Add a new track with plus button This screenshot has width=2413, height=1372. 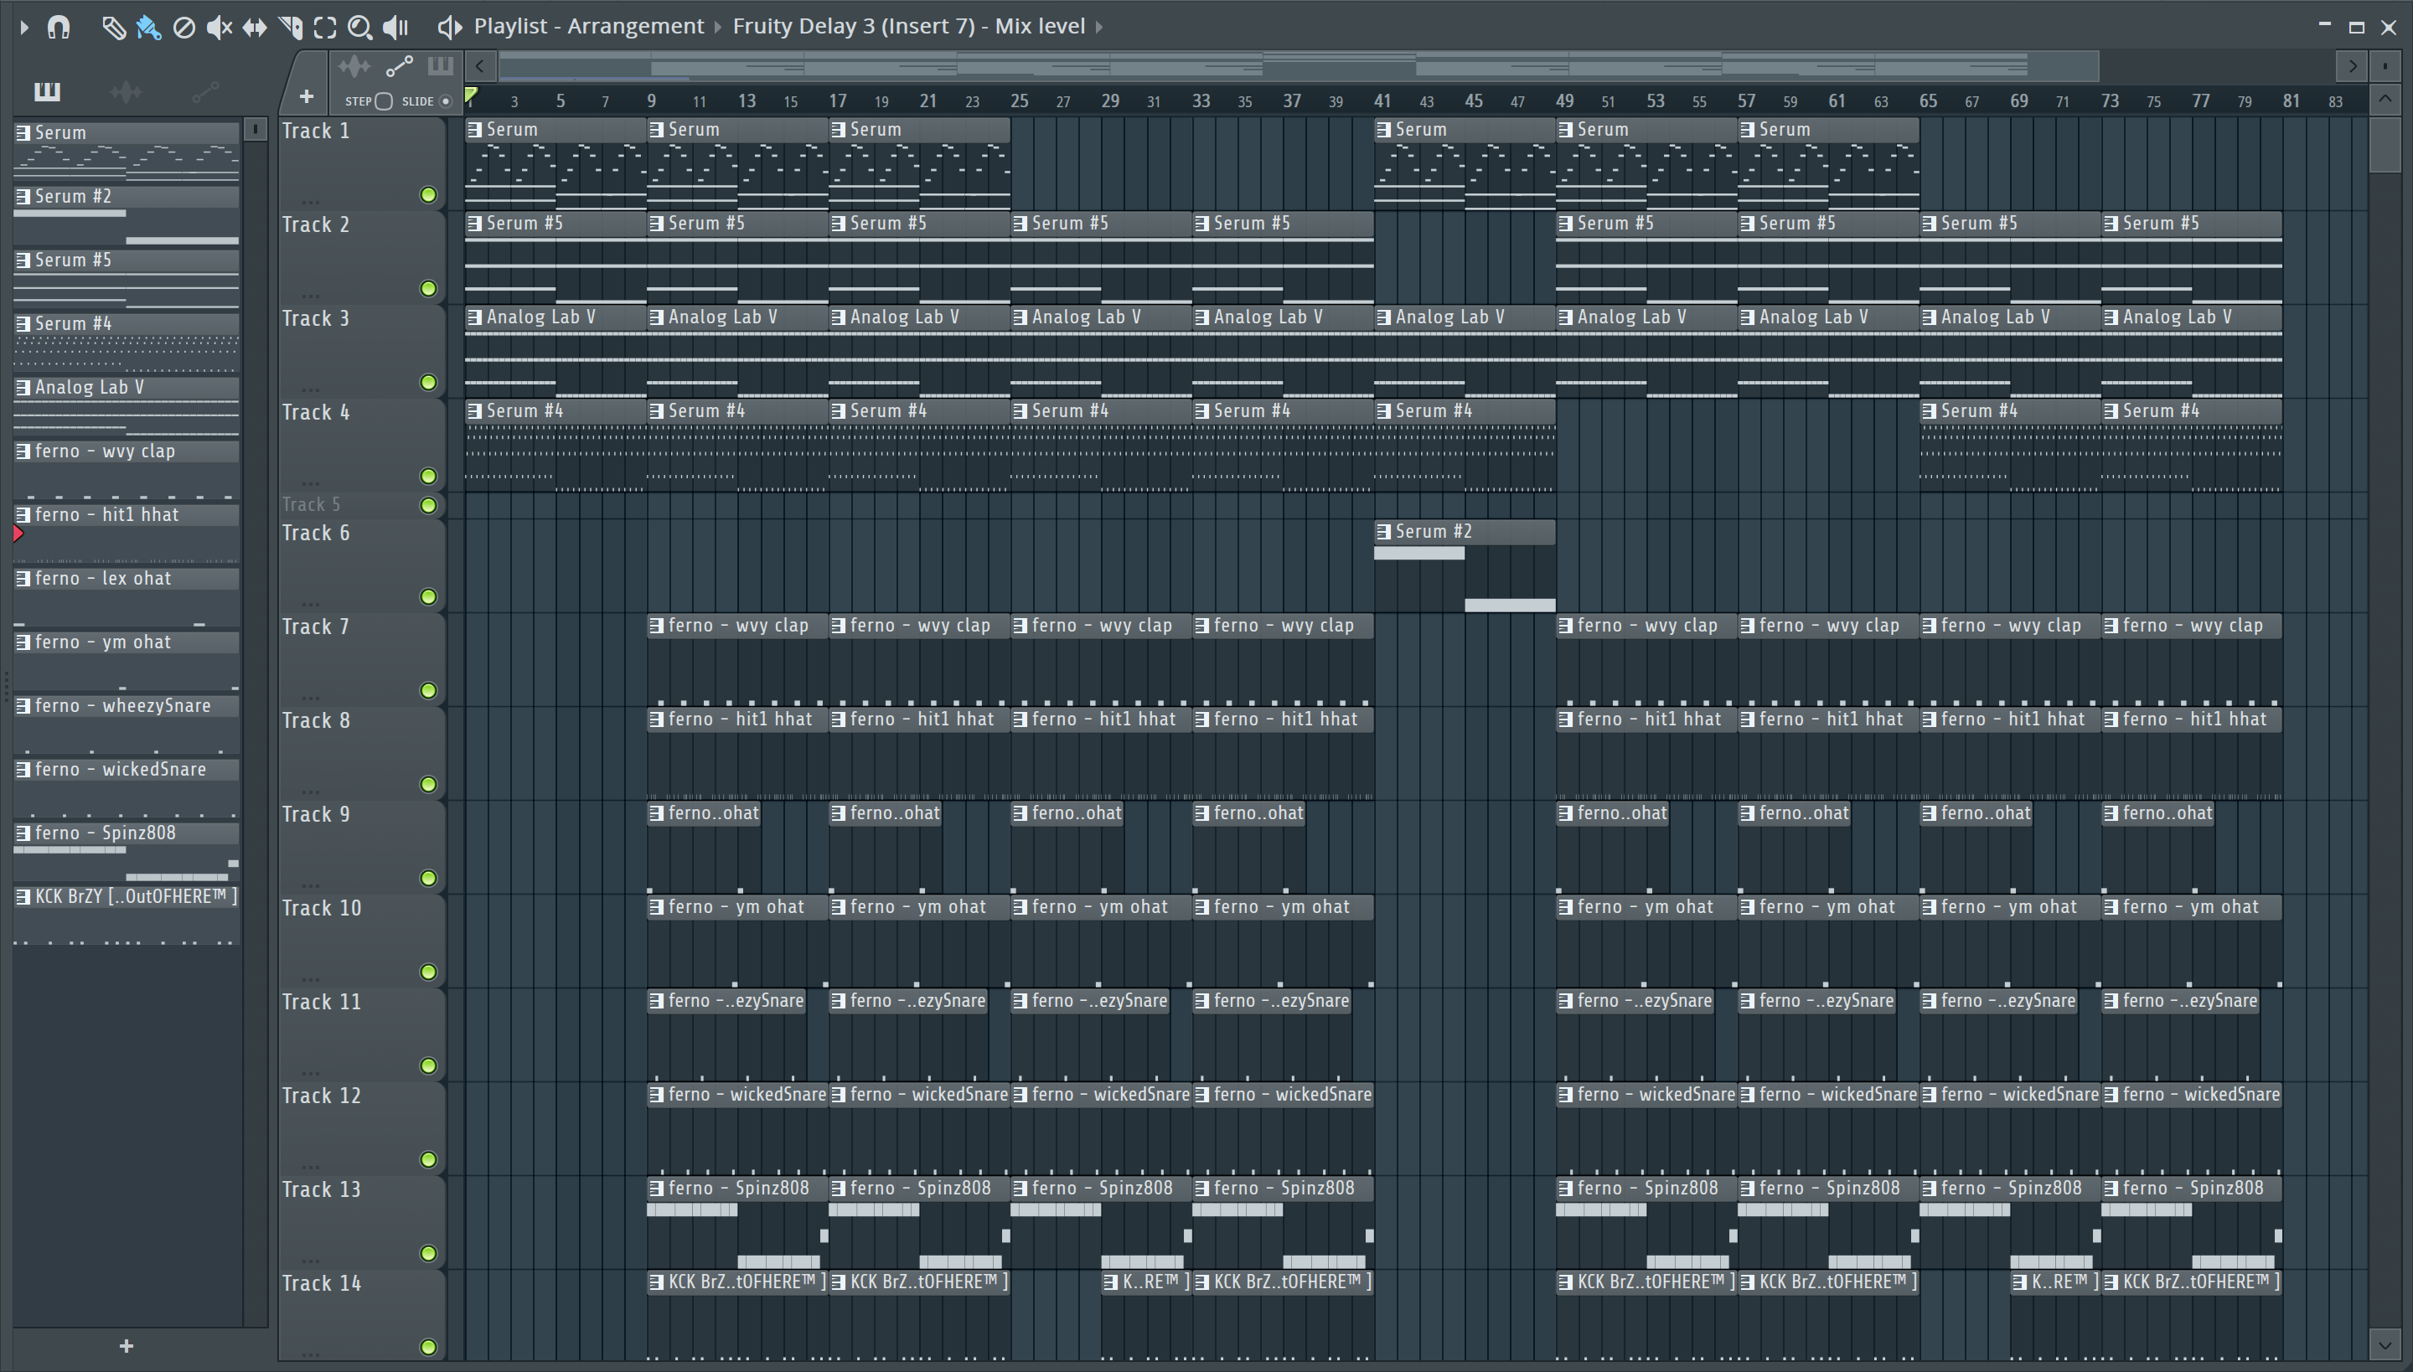click(x=305, y=96)
